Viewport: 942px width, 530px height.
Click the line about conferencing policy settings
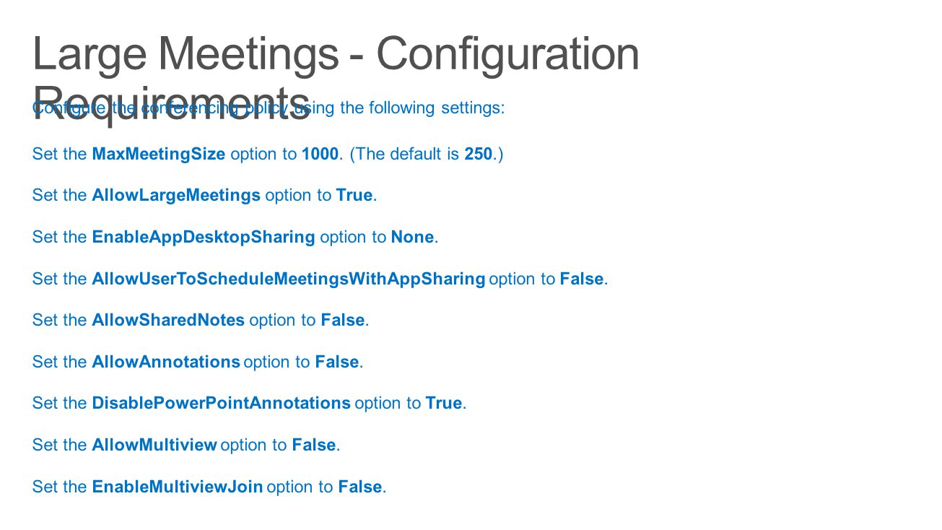269,108
